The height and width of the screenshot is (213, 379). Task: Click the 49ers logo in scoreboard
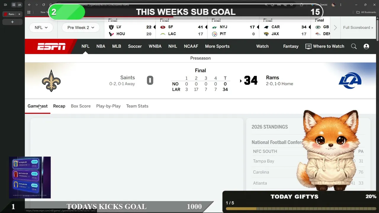tap(163, 27)
